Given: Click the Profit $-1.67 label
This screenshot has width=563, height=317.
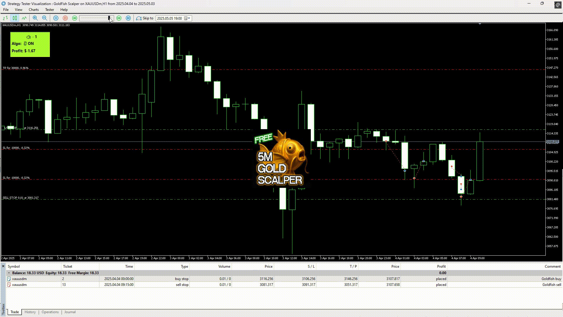Looking at the screenshot, I should tap(23, 51).
